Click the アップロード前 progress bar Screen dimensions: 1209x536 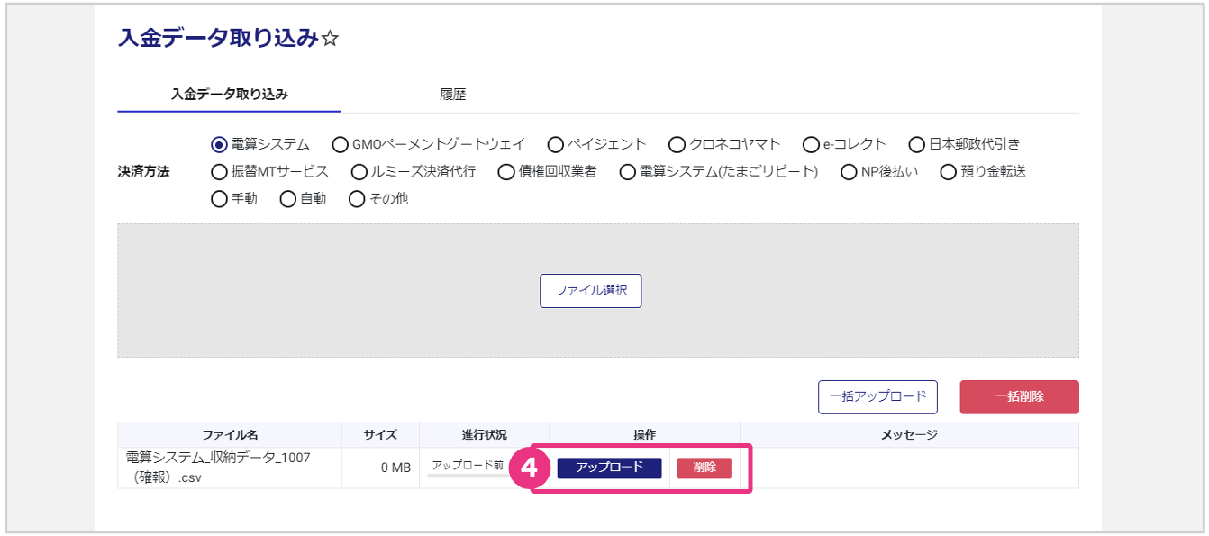(468, 476)
